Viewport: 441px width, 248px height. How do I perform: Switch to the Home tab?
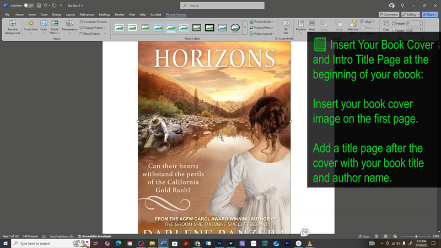click(x=19, y=15)
